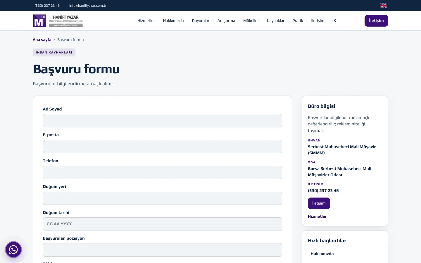Open the Duyurular navigation item
The width and height of the screenshot is (421, 263).
pyautogui.click(x=201, y=21)
